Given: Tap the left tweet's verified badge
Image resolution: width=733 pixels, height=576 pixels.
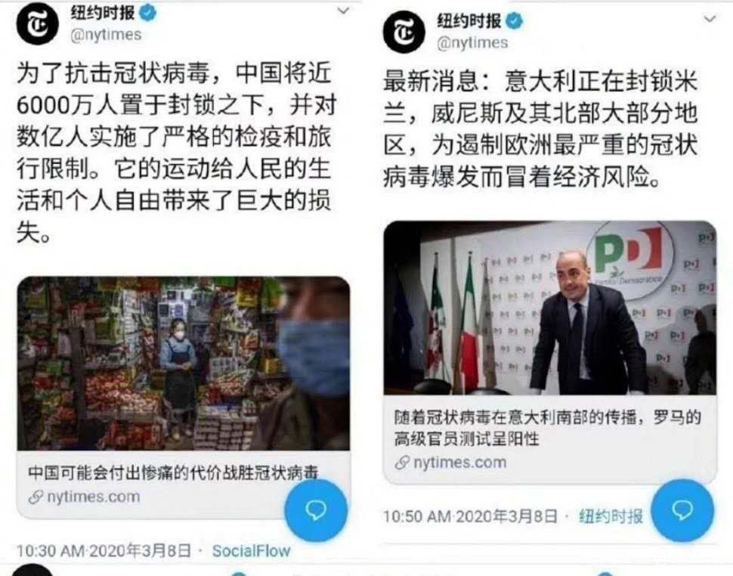Looking at the screenshot, I should [x=148, y=13].
